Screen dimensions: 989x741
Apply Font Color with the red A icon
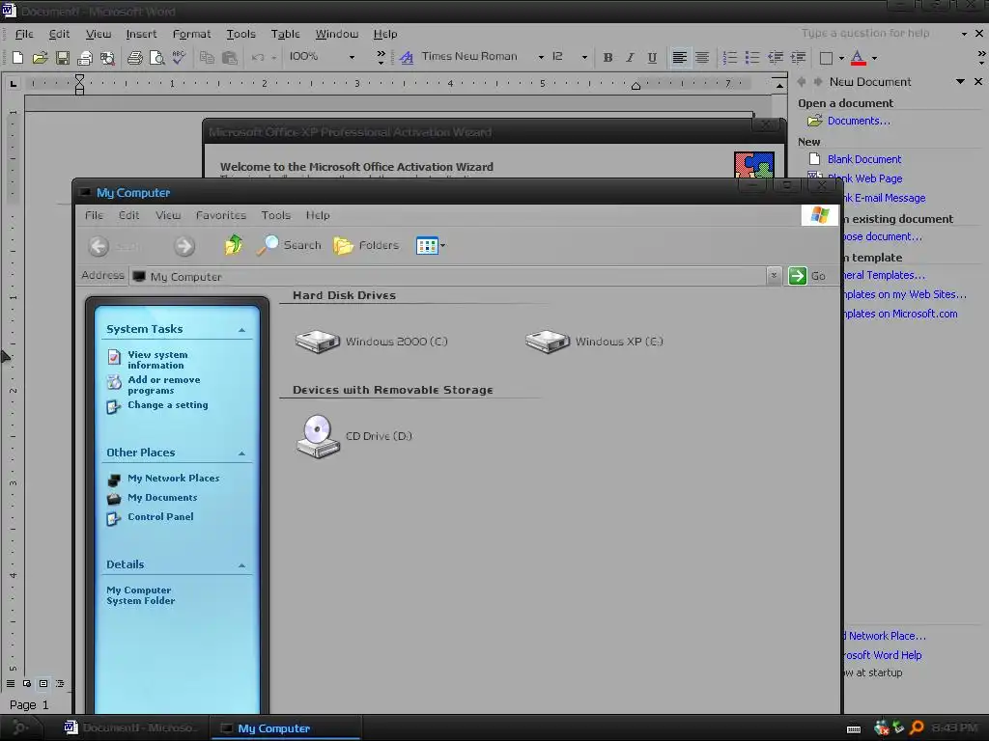point(858,58)
